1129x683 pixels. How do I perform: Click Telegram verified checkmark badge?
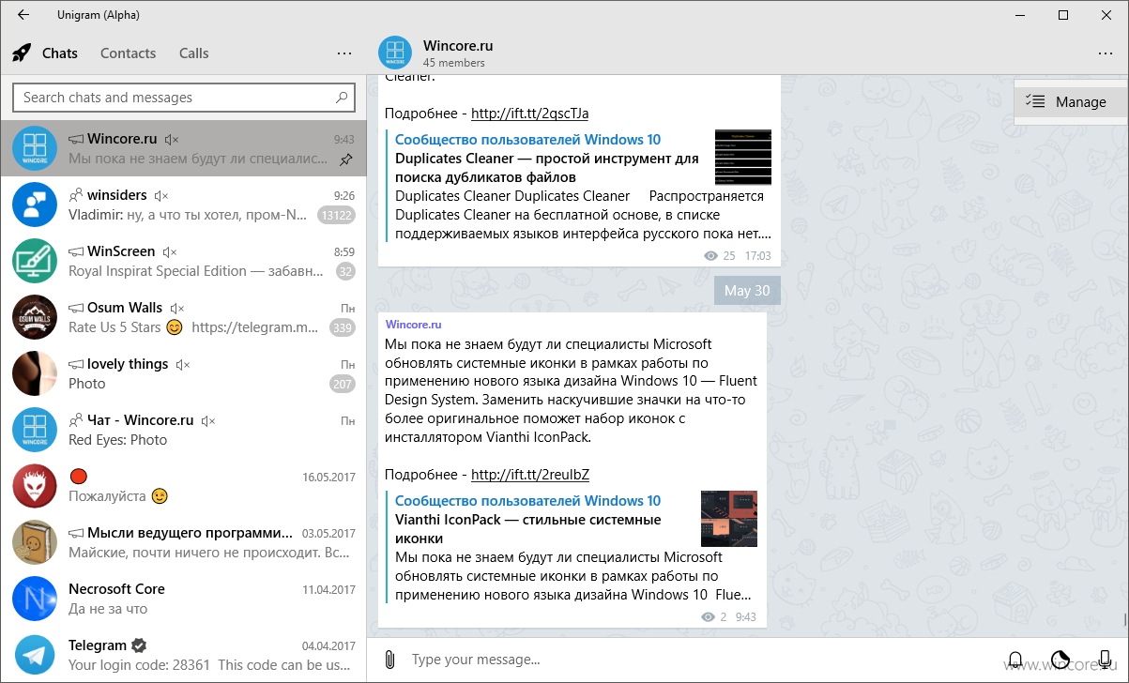[x=139, y=645]
